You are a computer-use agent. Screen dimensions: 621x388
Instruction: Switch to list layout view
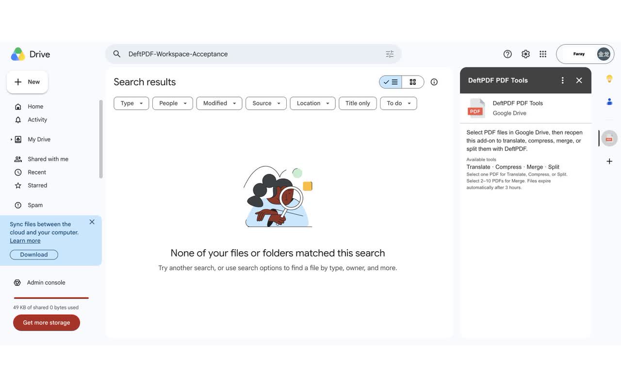391,82
